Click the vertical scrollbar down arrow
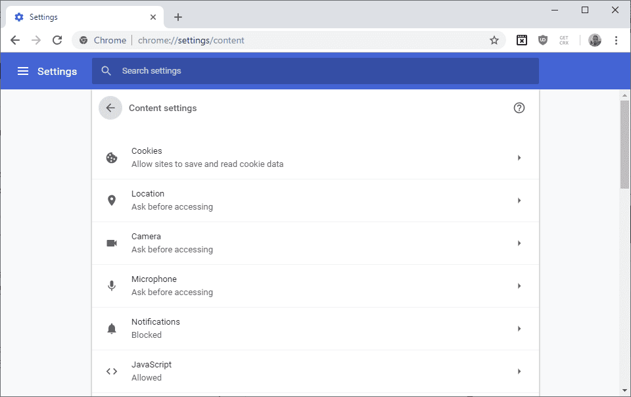Viewport: 631px width, 397px height. (x=624, y=390)
